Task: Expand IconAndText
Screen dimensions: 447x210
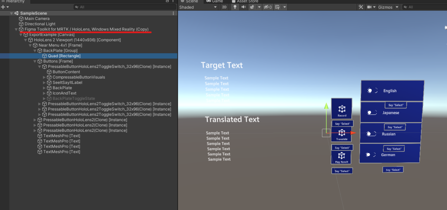Action: click(x=44, y=93)
